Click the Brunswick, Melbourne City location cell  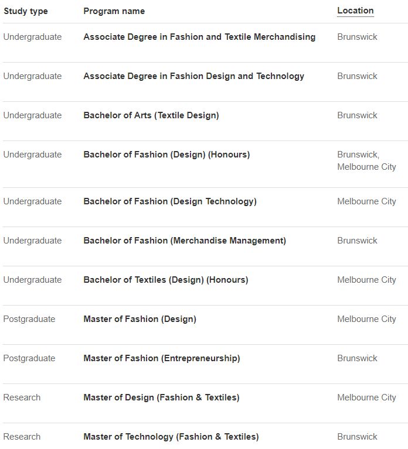click(x=366, y=161)
